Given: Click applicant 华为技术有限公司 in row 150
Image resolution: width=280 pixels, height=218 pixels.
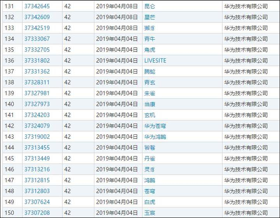Looking at the screenshot, I should click(x=246, y=213).
